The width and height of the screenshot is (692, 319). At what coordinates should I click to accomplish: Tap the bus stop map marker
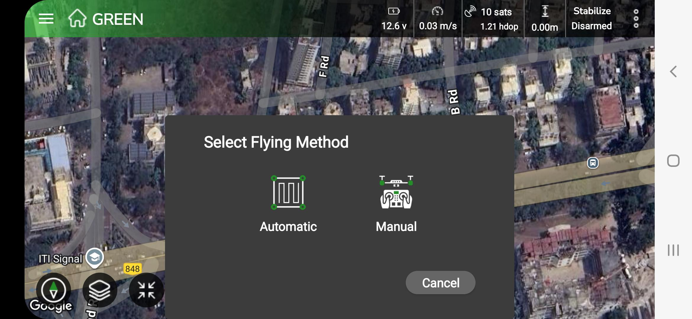pos(593,163)
